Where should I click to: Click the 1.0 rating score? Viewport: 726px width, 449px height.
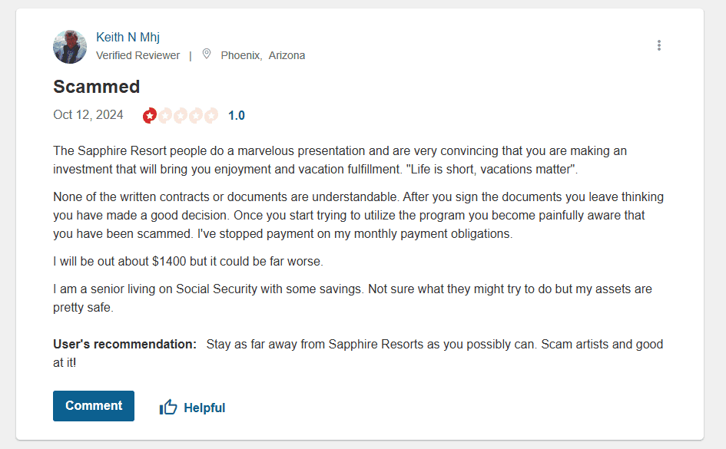click(237, 116)
